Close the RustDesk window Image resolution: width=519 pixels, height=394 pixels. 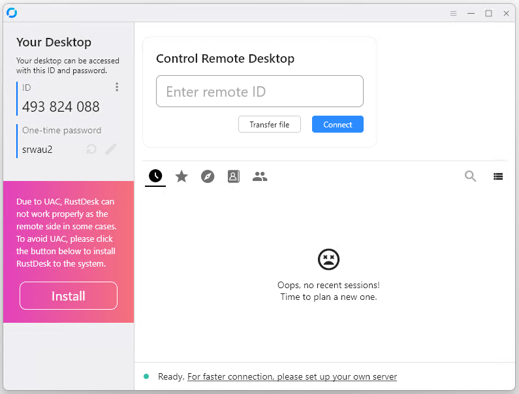coord(506,14)
